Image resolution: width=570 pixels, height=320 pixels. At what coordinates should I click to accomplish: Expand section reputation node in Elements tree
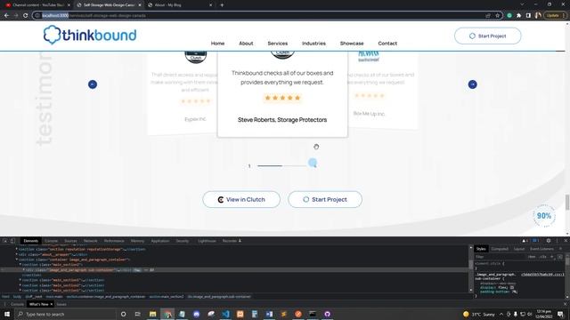tap(16, 249)
